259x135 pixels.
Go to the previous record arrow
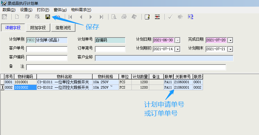point(81,17)
